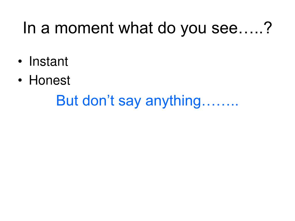
Task: Click the capital "I" in "Instant"
Action: (x=30, y=61)
